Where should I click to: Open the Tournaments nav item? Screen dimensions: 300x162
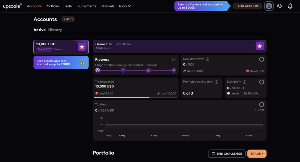pos(86,6)
